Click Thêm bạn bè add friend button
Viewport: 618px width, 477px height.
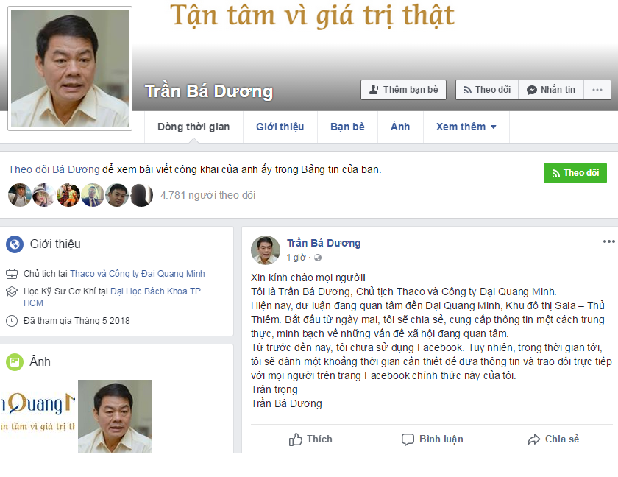(x=404, y=90)
